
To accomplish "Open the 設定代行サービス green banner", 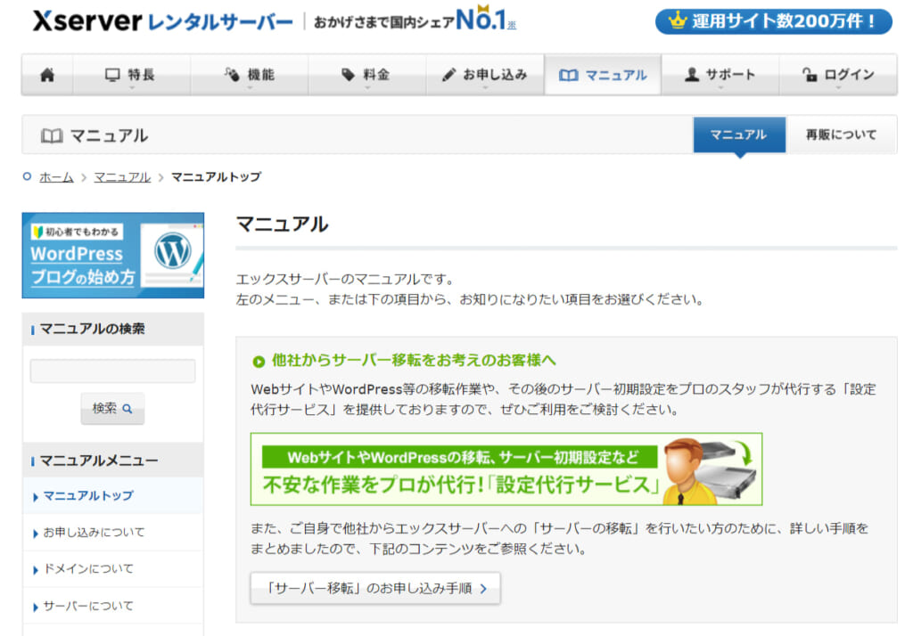I will tap(506, 469).
